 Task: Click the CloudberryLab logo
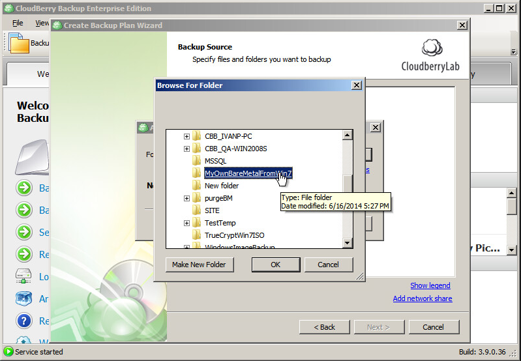coord(430,55)
